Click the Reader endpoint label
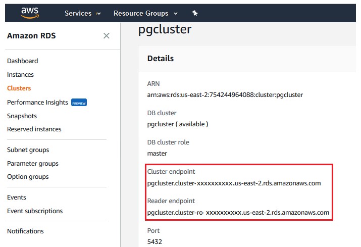Screen dimensions: 361x247 click(x=171, y=201)
